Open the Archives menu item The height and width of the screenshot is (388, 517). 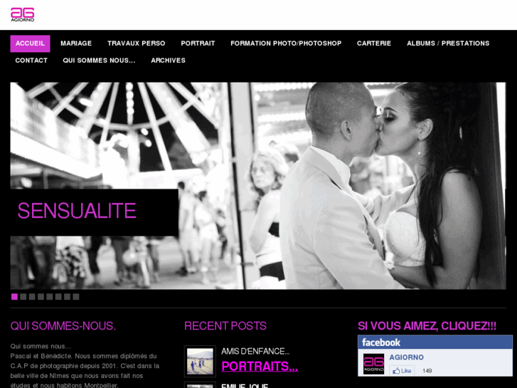[168, 61]
